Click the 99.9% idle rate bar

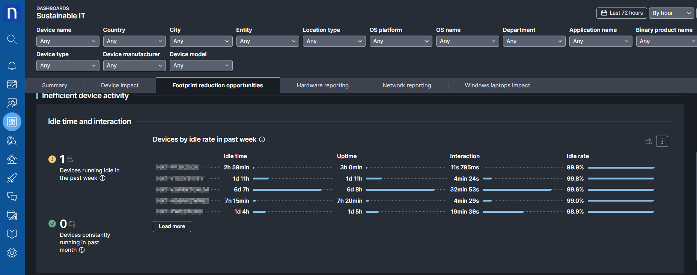click(x=621, y=167)
